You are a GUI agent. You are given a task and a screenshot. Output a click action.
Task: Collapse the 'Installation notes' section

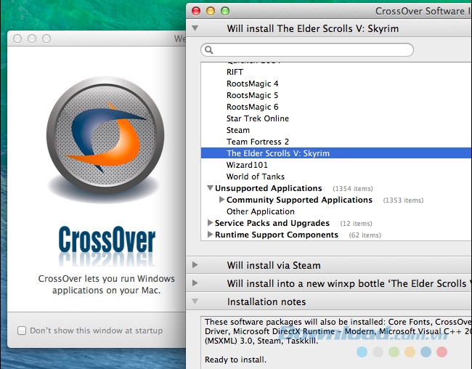[195, 301]
